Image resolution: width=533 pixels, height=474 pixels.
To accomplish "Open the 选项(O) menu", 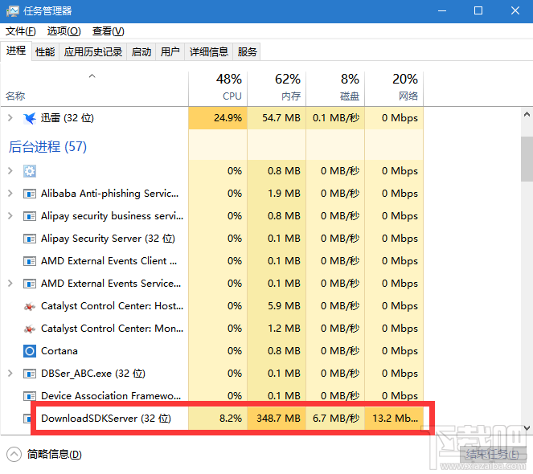I will coord(64,31).
